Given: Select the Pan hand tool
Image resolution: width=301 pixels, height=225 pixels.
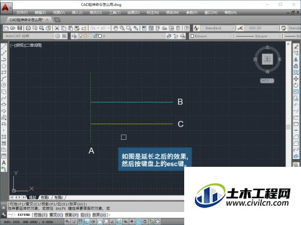Looking at the screenshot, I should pyautogui.click(x=116, y=28).
